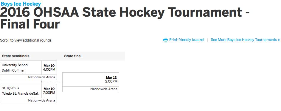Open the Print-friendly bracket link

[187, 40]
